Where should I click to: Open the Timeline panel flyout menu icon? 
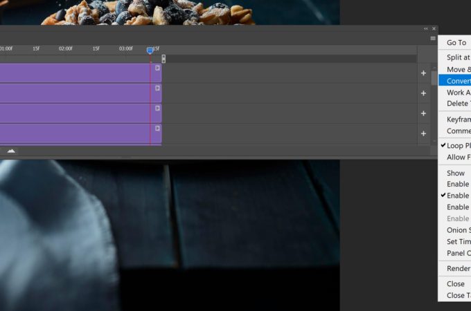(x=433, y=38)
